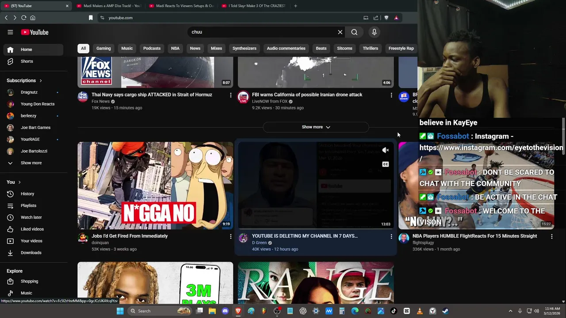This screenshot has width=566, height=318.
Task: Select the NBA filter chip
Action: click(175, 49)
